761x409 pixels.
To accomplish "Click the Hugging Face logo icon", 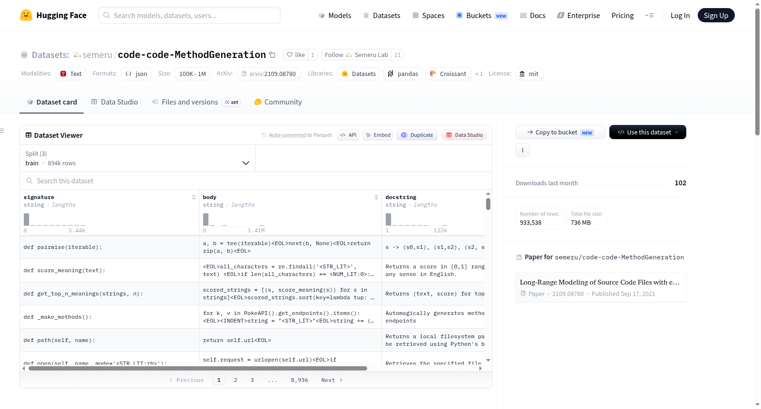I will coord(26,15).
